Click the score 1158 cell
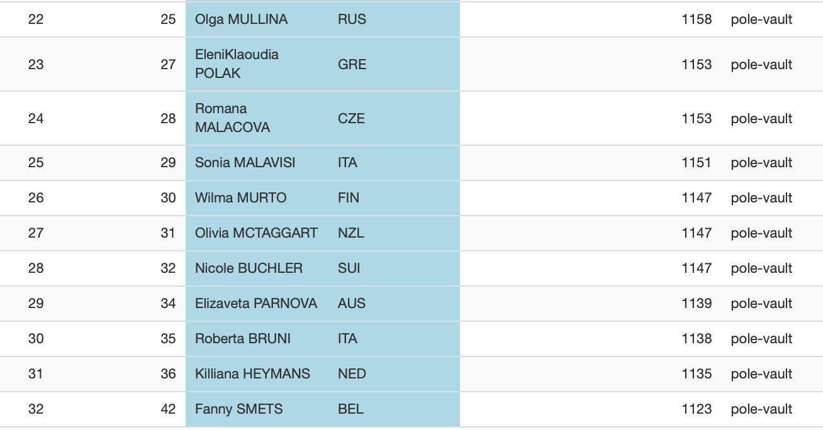The image size is (823, 430). coord(697,19)
